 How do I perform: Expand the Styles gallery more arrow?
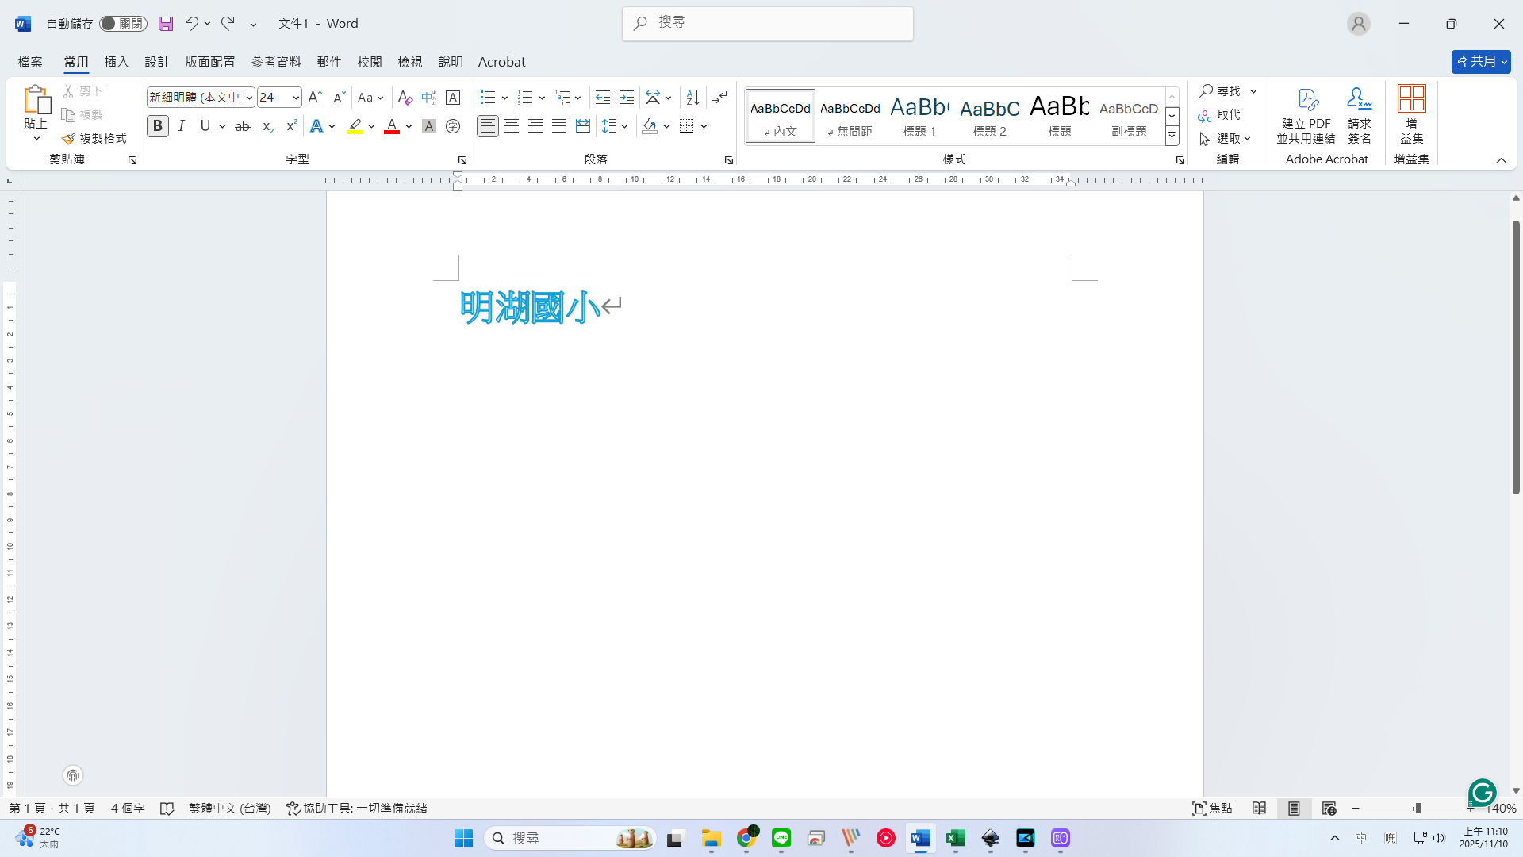[x=1172, y=136]
